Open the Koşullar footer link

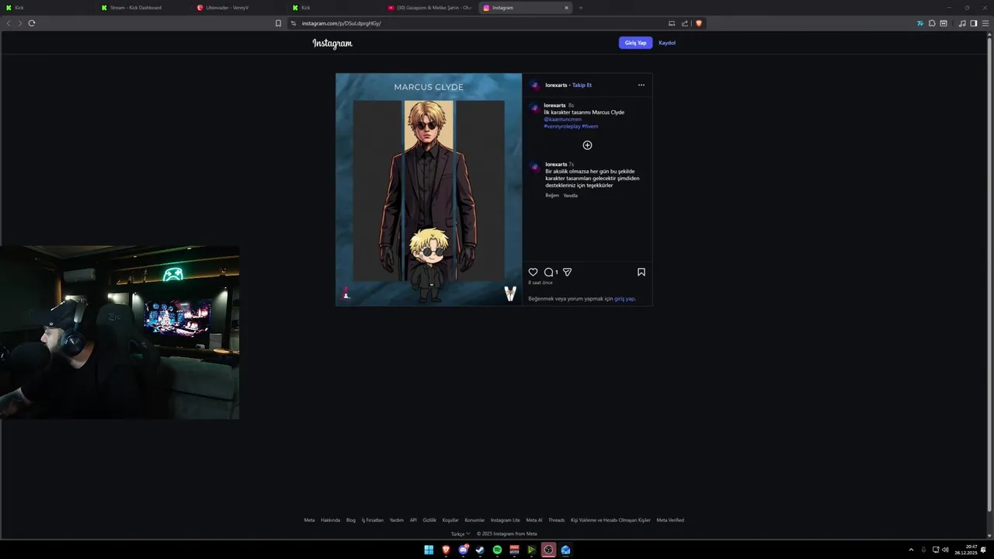(x=450, y=520)
